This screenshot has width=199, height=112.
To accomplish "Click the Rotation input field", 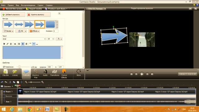I will 56,31.
